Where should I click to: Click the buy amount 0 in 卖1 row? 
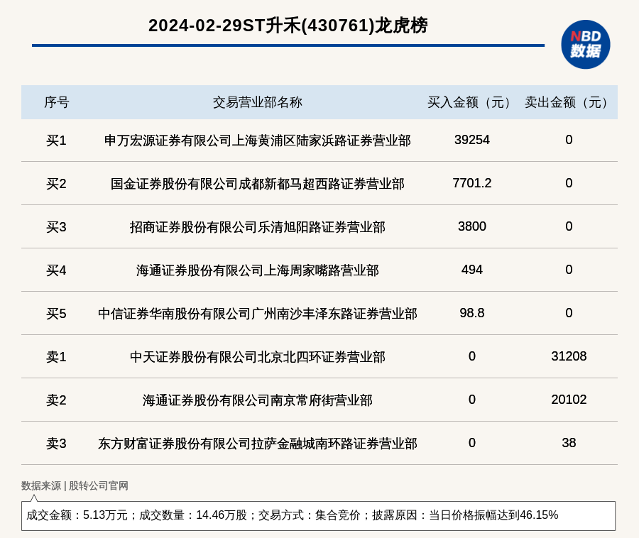(x=472, y=356)
